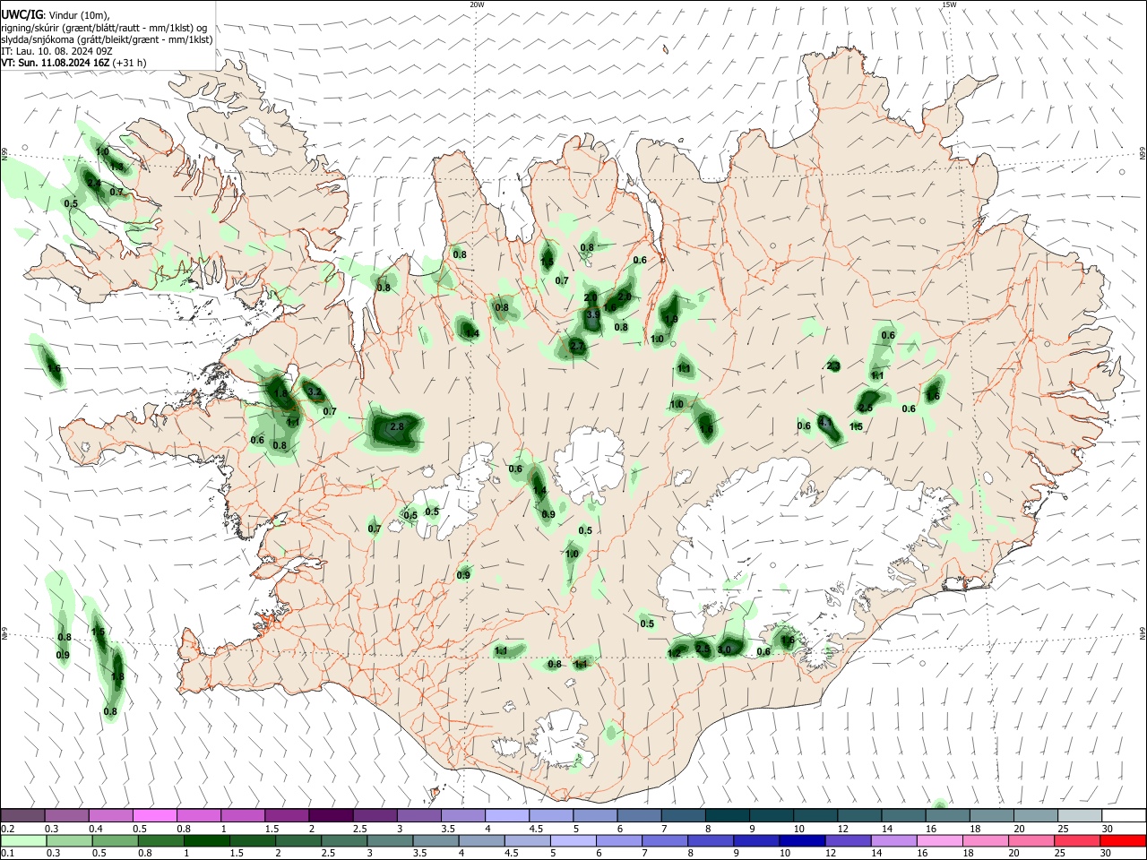Click the 3.0 precipitation value near south coast
1147x860 pixels.
coord(724,649)
